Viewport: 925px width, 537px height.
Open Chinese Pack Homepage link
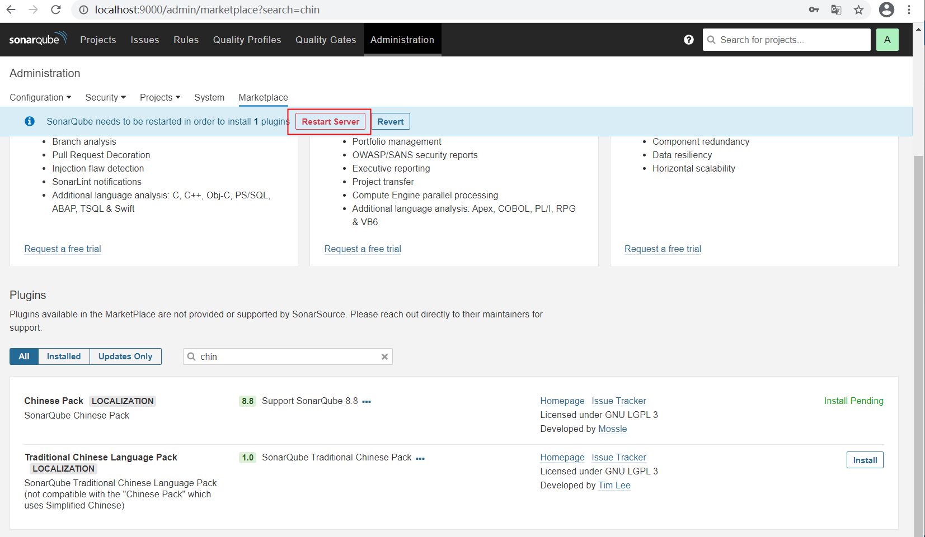point(562,401)
